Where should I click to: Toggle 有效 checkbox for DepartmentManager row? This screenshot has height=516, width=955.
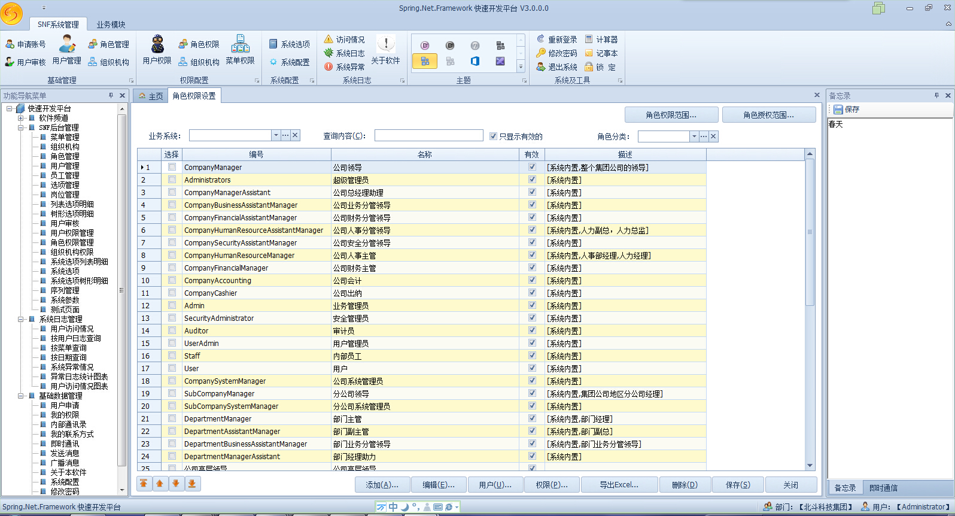(532, 418)
